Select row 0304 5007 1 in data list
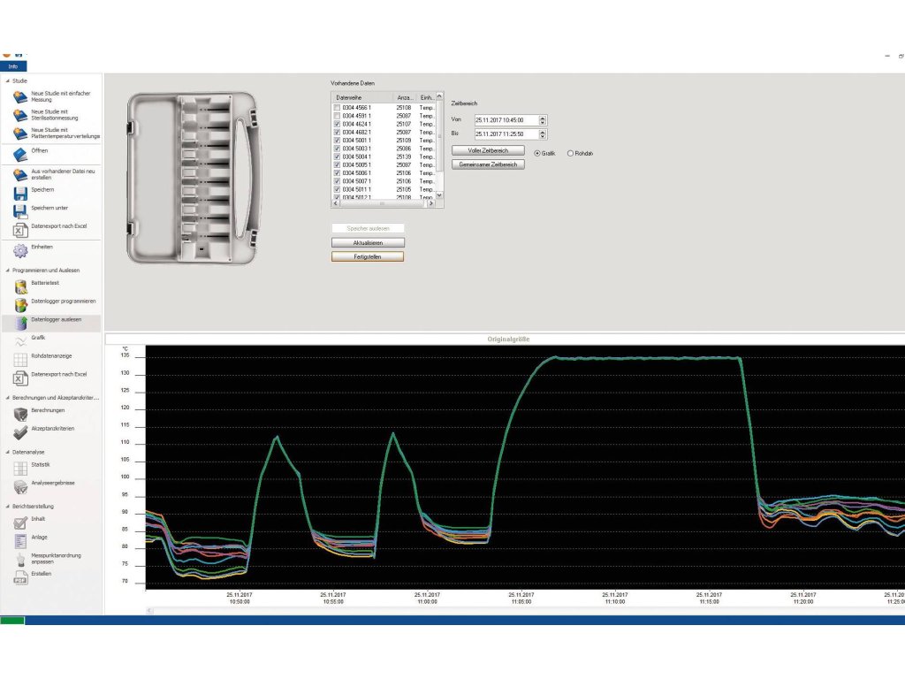 pyautogui.click(x=384, y=181)
